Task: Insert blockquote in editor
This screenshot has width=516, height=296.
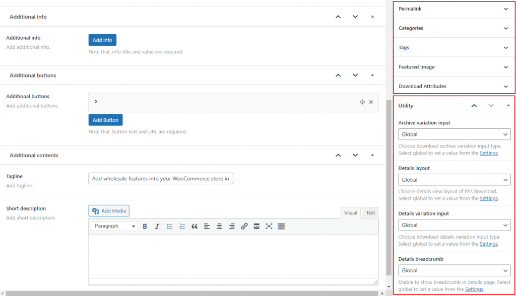Action: pos(195,226)
